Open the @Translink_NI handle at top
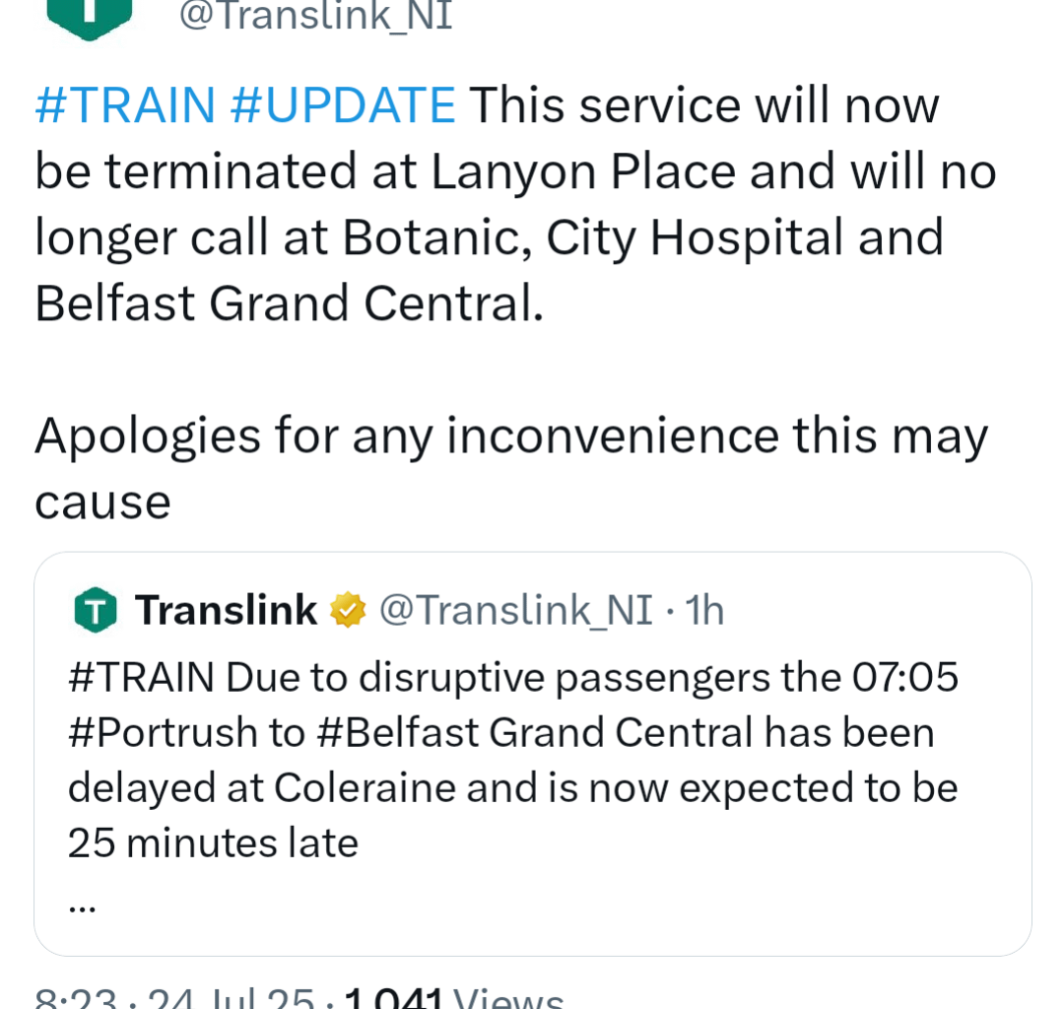Viewport: 1064px width, 1009px height. point(315,17)
